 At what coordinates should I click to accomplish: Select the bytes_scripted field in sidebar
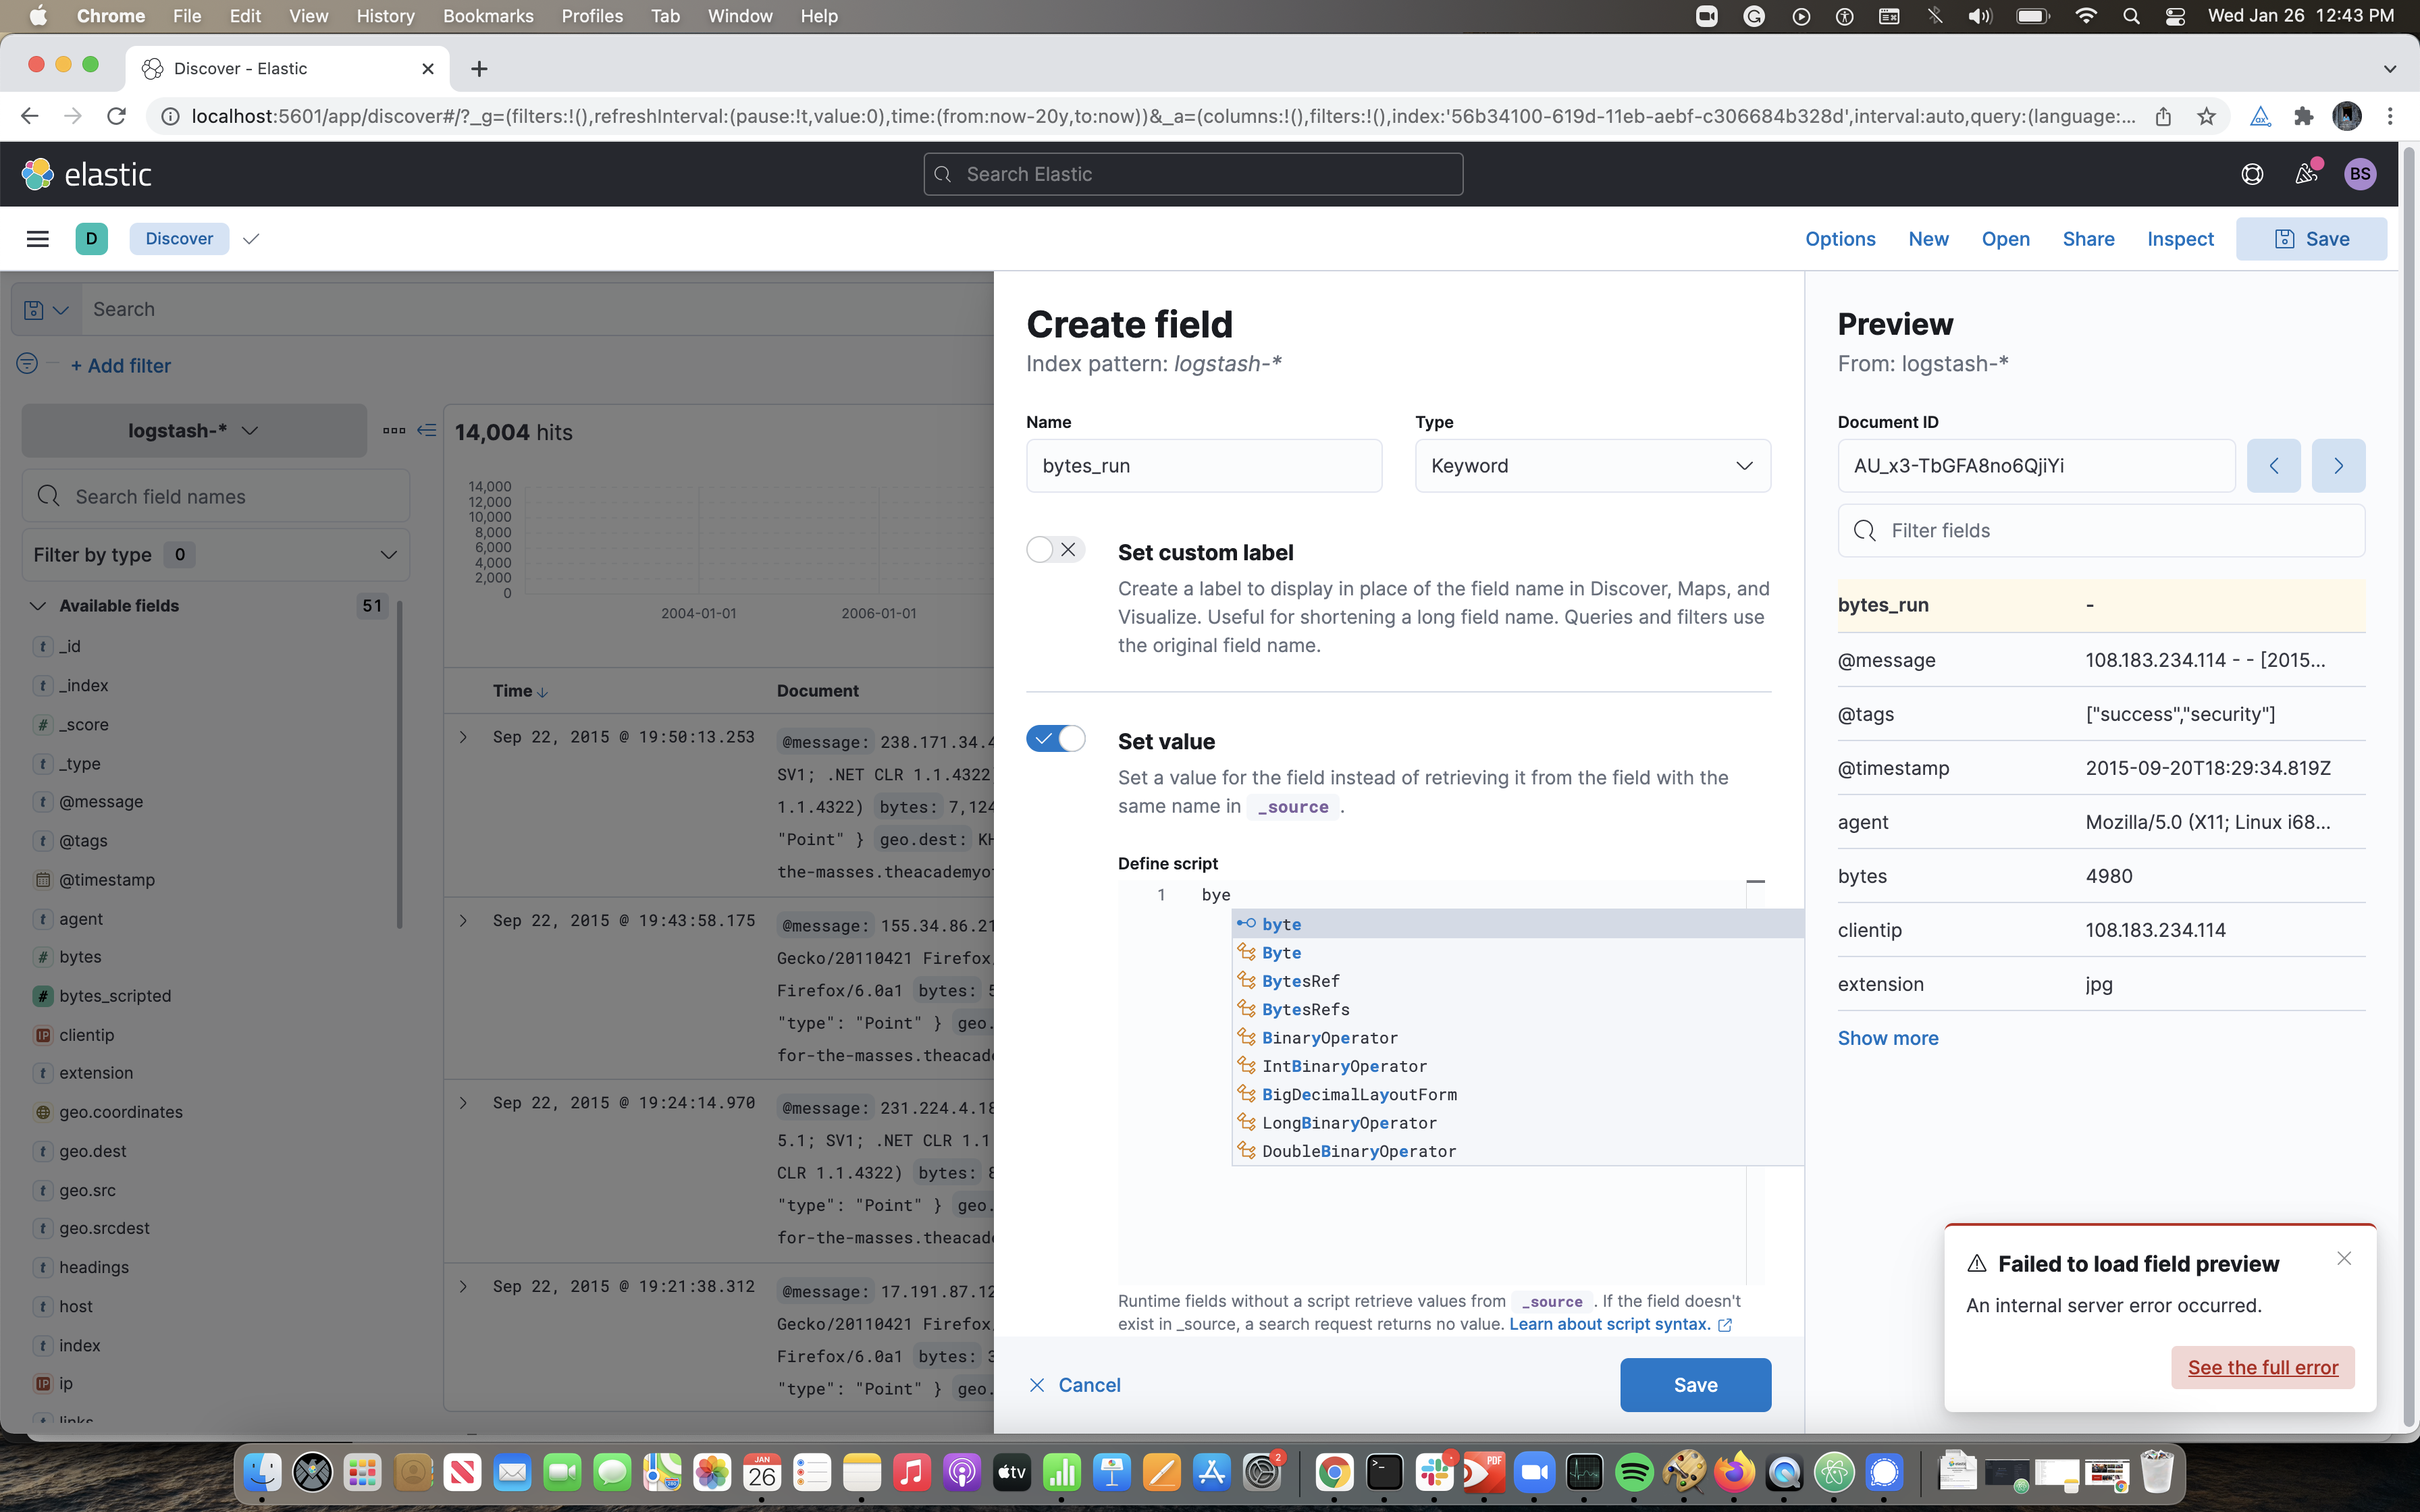click(115, 996)
